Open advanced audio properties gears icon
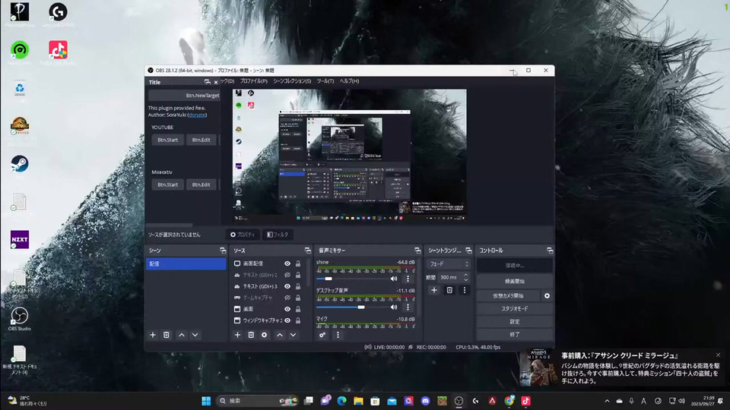 [x=322, y=335]
